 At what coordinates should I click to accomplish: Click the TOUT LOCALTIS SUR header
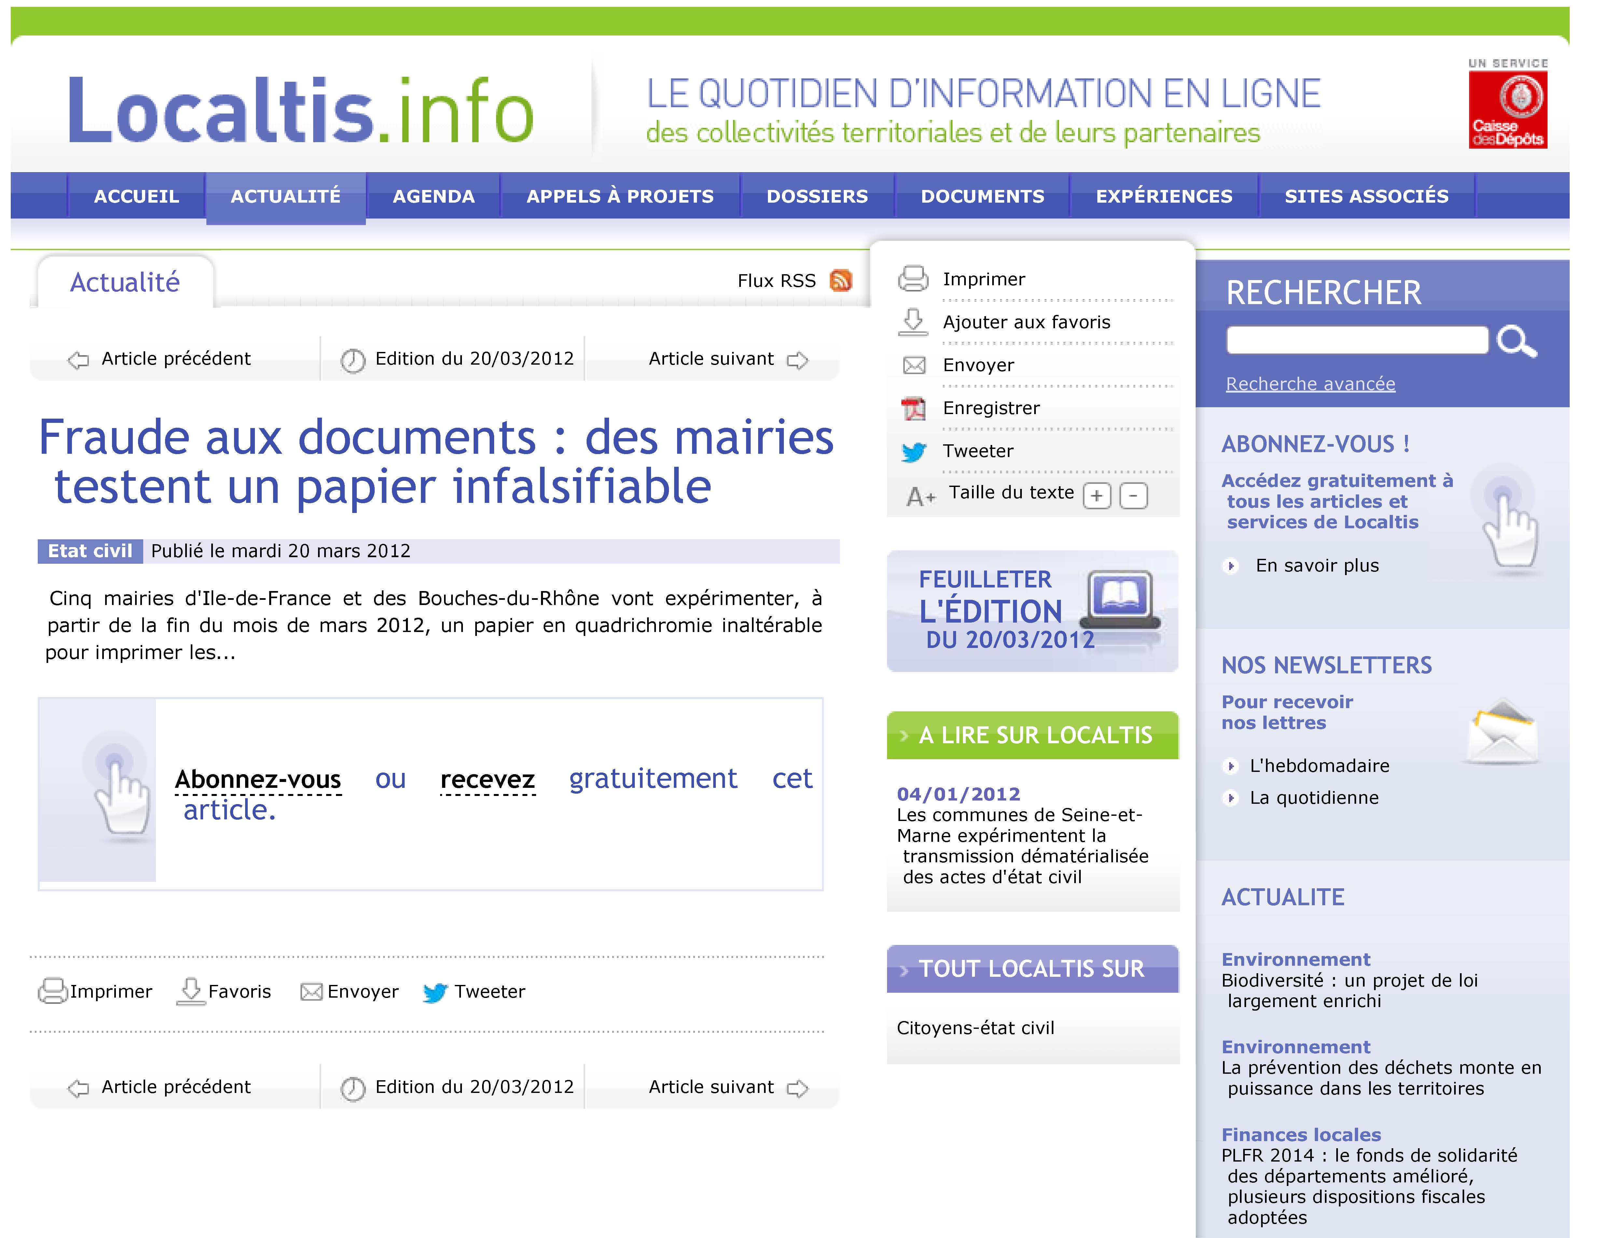click(x=1033, y=969)
